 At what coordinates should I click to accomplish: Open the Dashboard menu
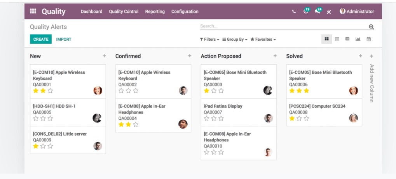[x=91, y=12]
